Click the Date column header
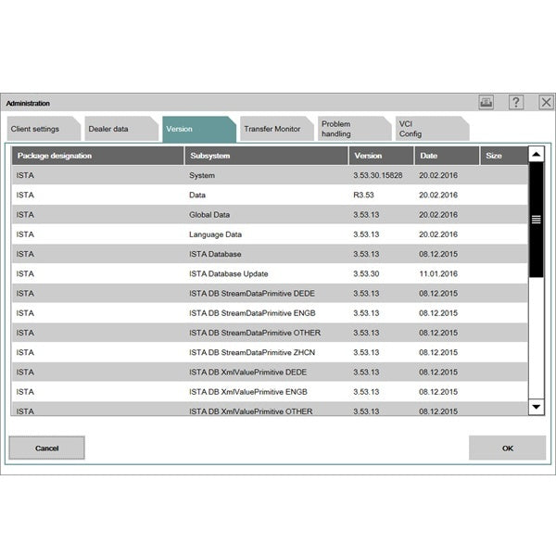Image resolution: width=556 pixels, height=556 pixels. [447, 156]
